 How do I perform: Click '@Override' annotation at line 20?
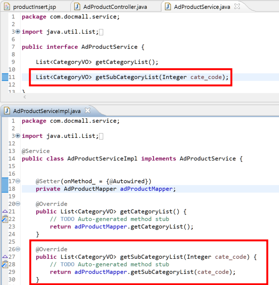pos(51,204)
